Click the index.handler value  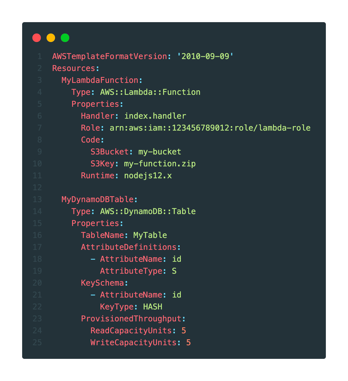click(x=155, y=116)
